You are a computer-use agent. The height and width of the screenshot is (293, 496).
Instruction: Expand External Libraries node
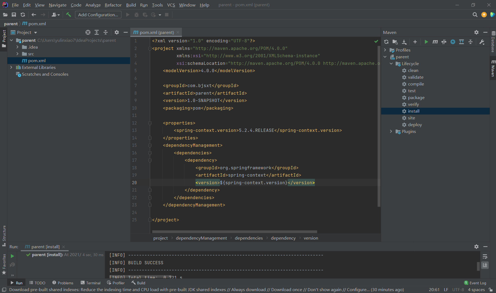pos(11,67)
